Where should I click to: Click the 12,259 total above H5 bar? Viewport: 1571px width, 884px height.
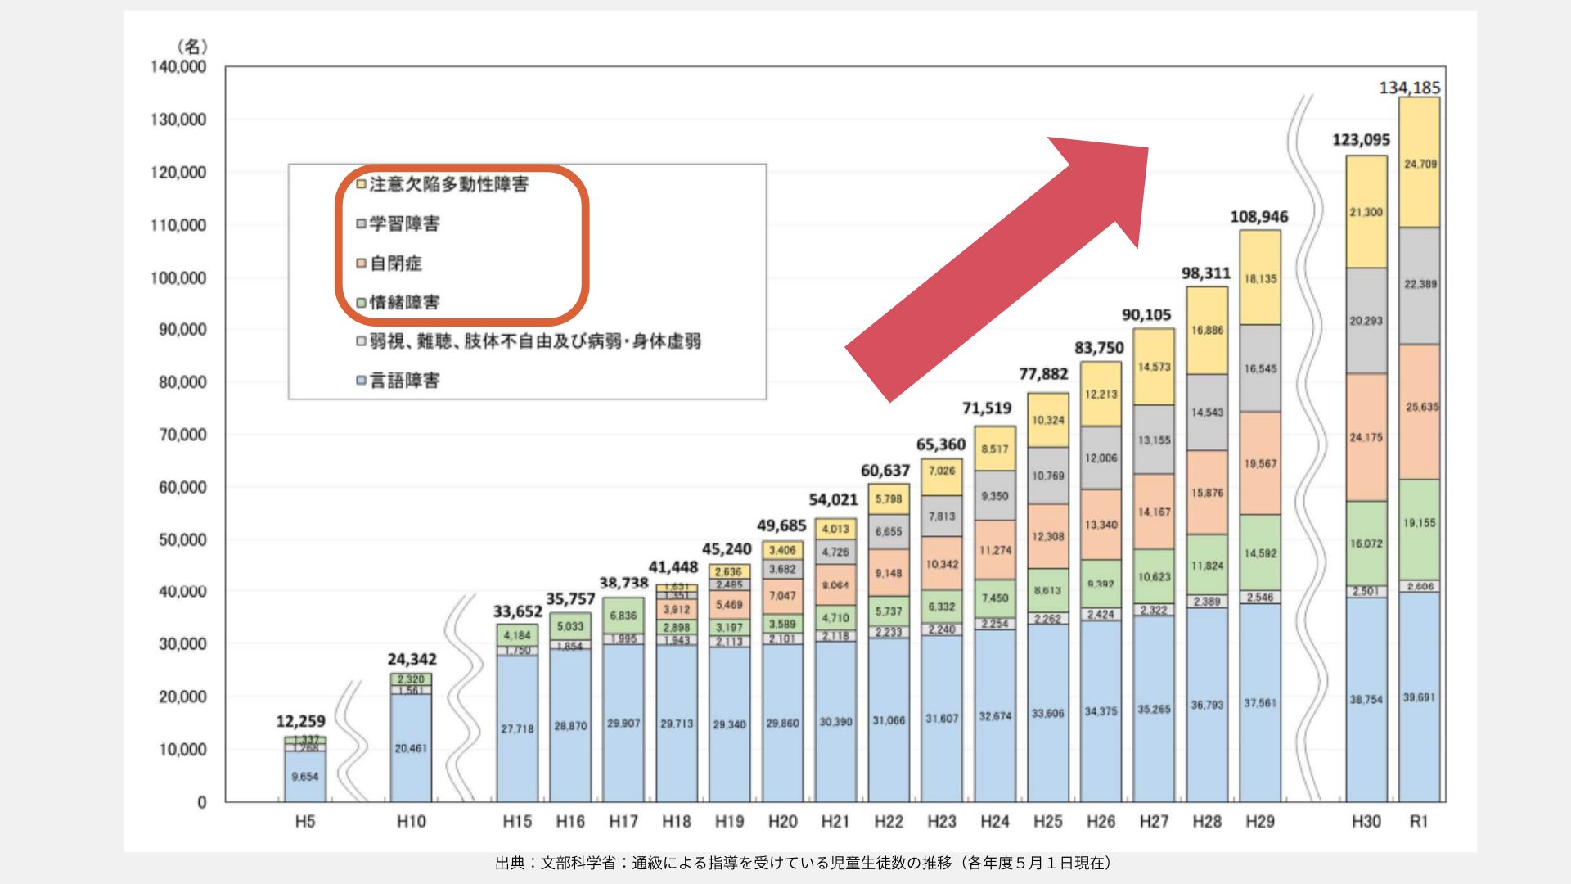click(300, 721)
